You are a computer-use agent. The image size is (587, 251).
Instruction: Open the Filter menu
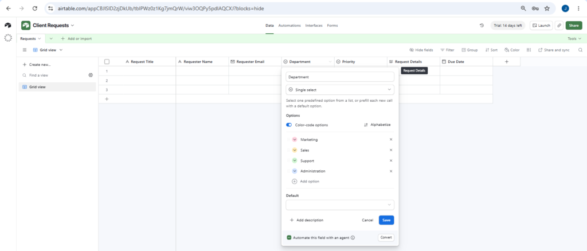point(447,50)
